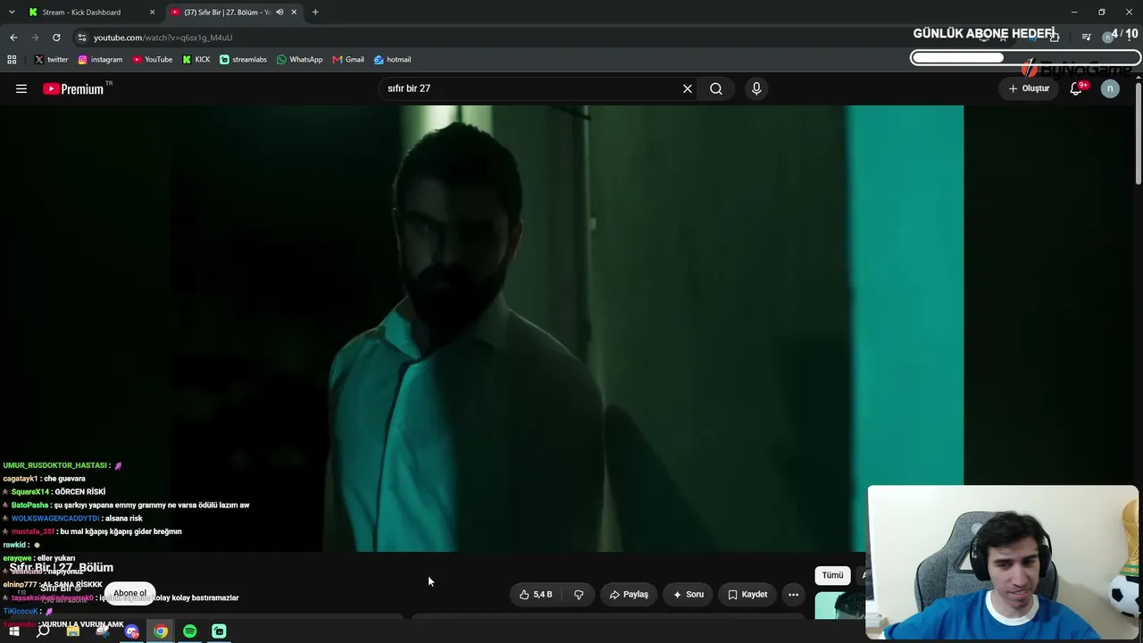
Task: Open Spotify from taskbar
Action: point(189,631)
